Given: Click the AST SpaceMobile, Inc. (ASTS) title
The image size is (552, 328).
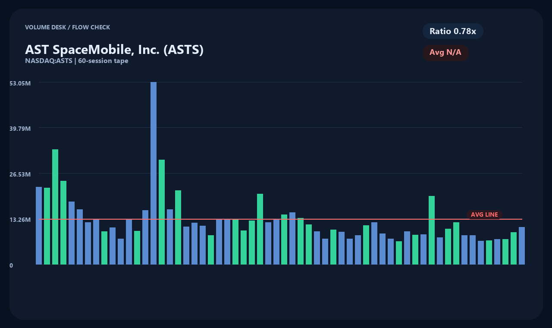Looking at the screenshot, I should [x=114, y=50].
